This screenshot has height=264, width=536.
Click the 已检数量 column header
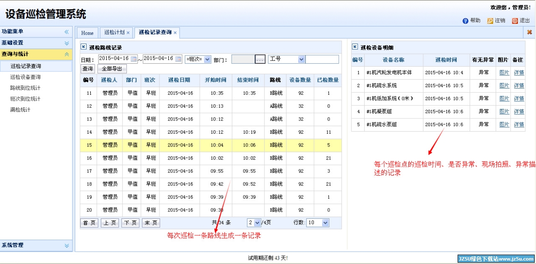click(x=328, y=80)
